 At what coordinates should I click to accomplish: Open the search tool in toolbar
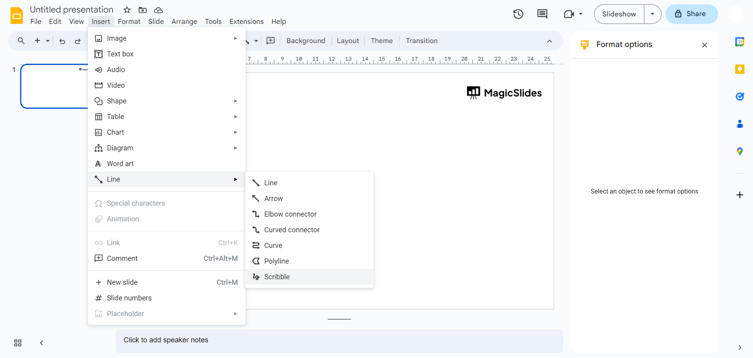[21, 41]
